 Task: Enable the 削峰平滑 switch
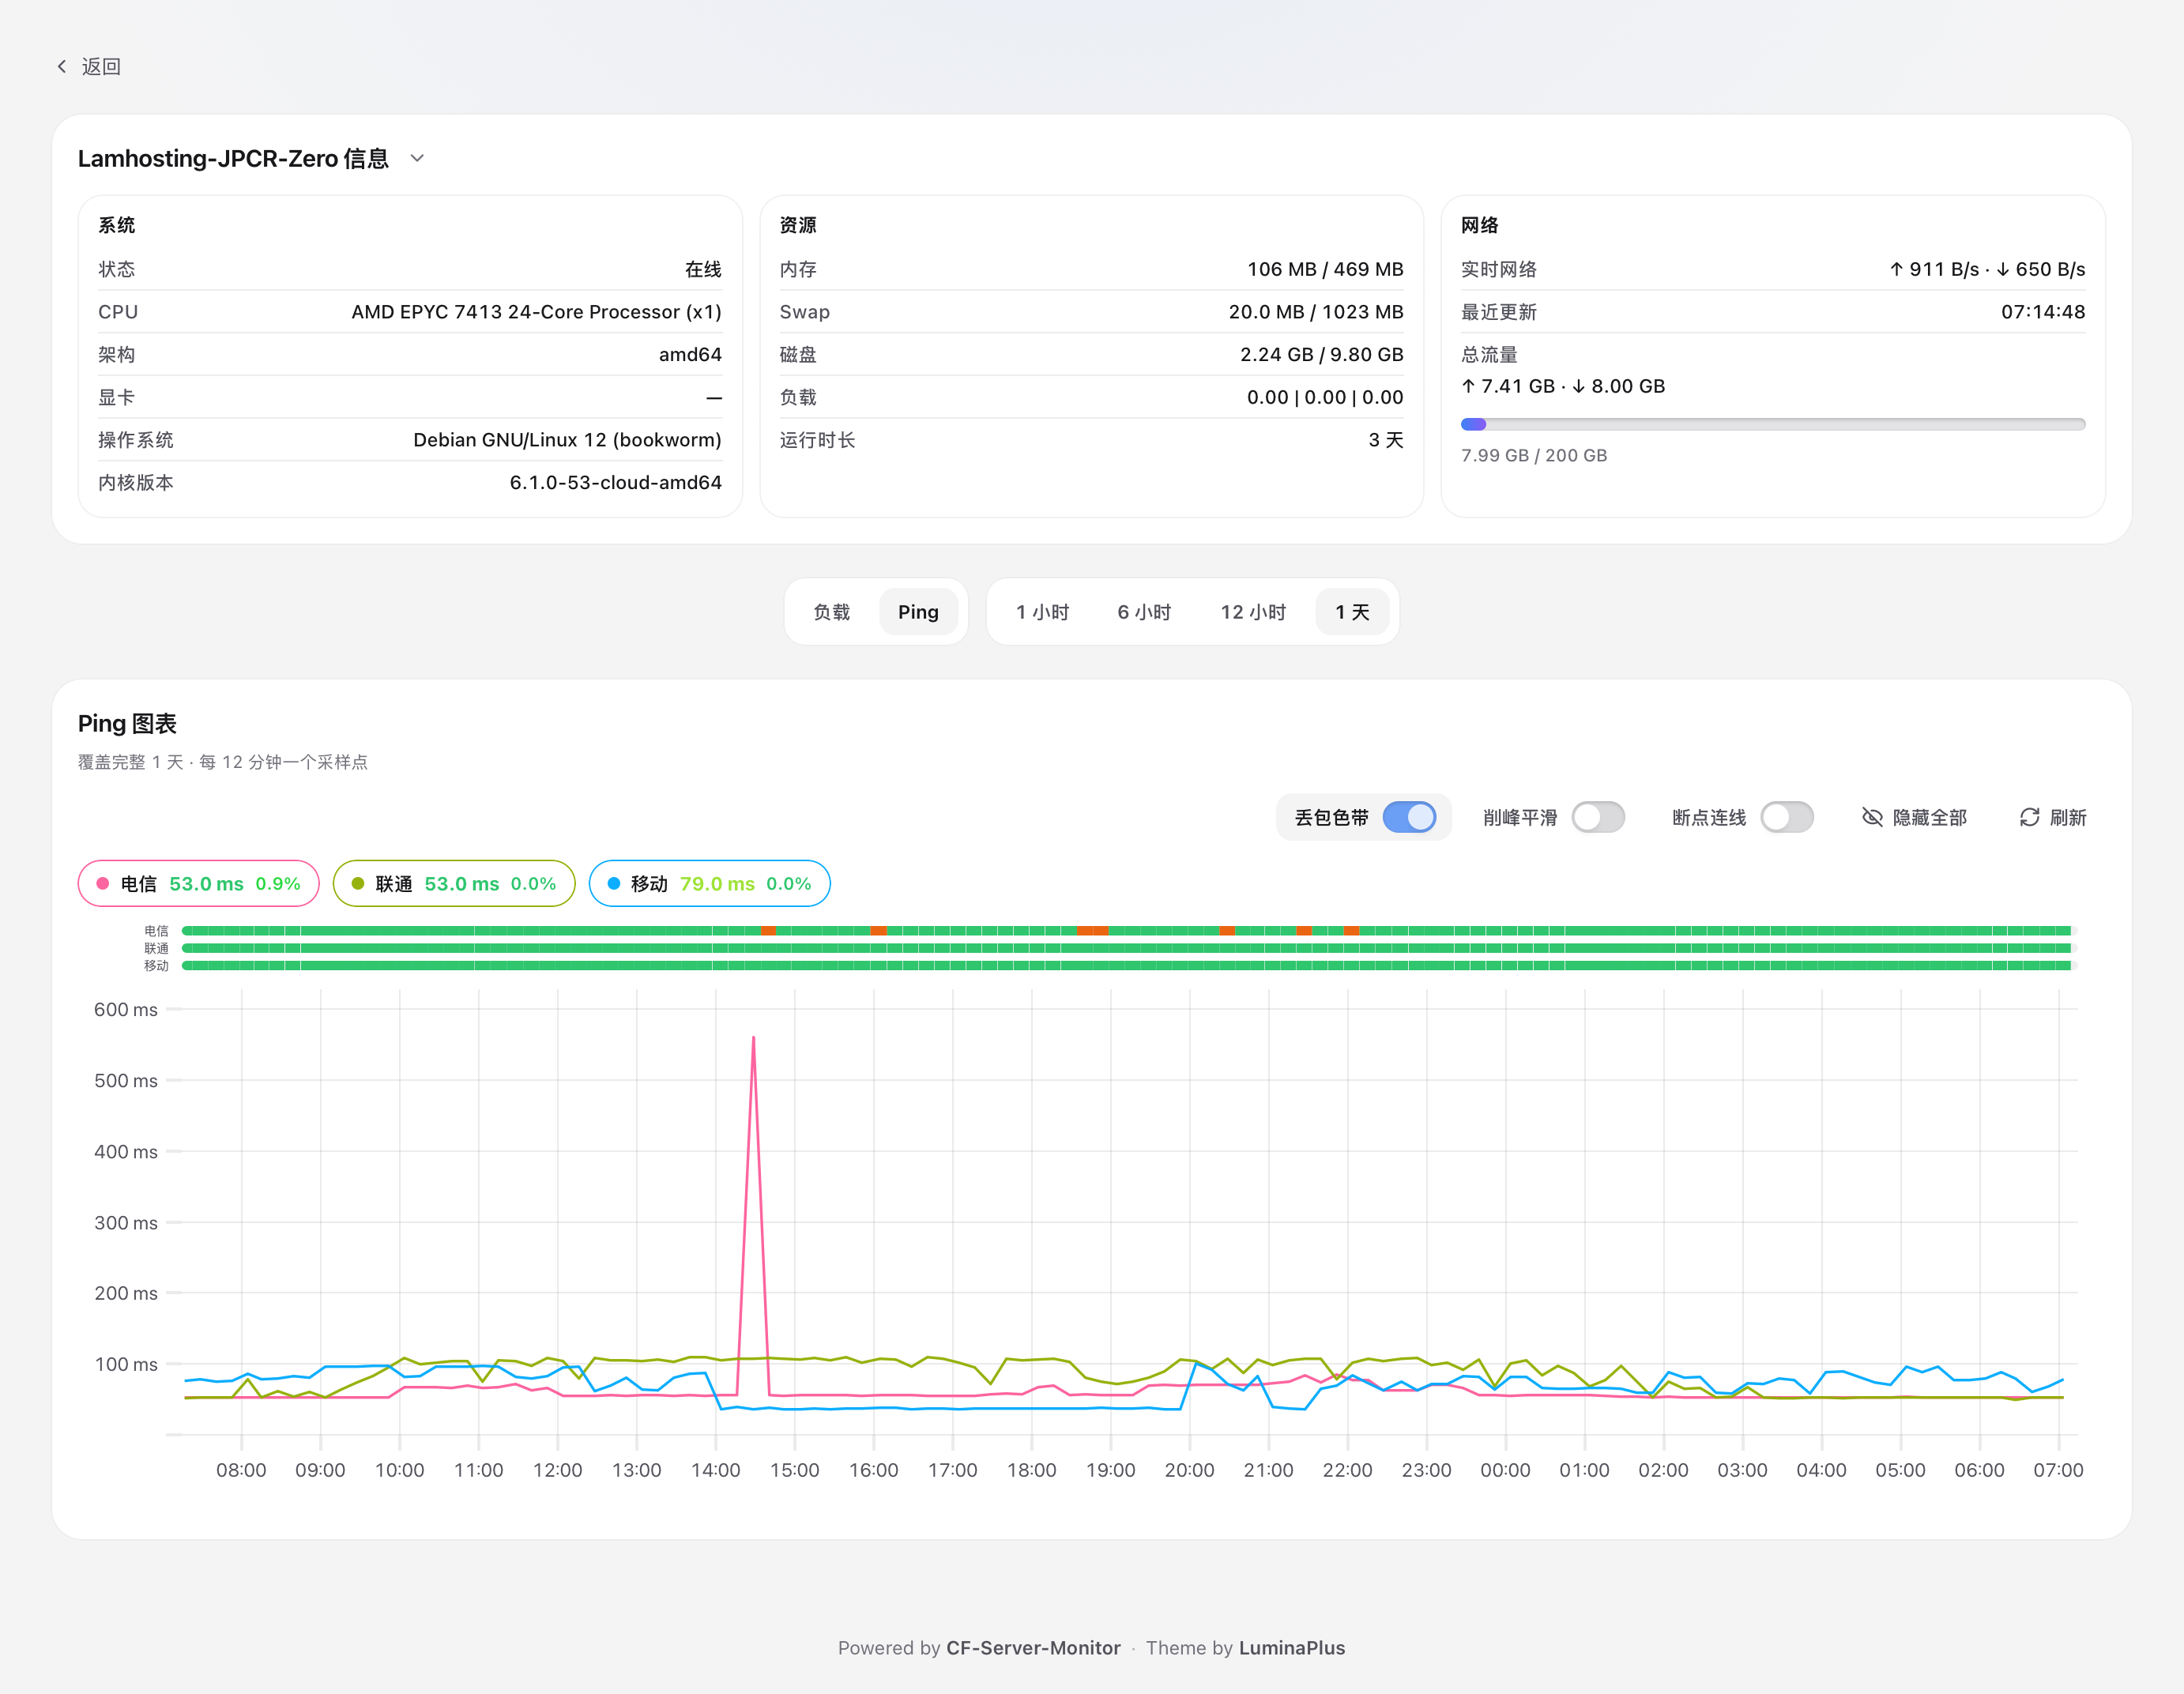1598,817
